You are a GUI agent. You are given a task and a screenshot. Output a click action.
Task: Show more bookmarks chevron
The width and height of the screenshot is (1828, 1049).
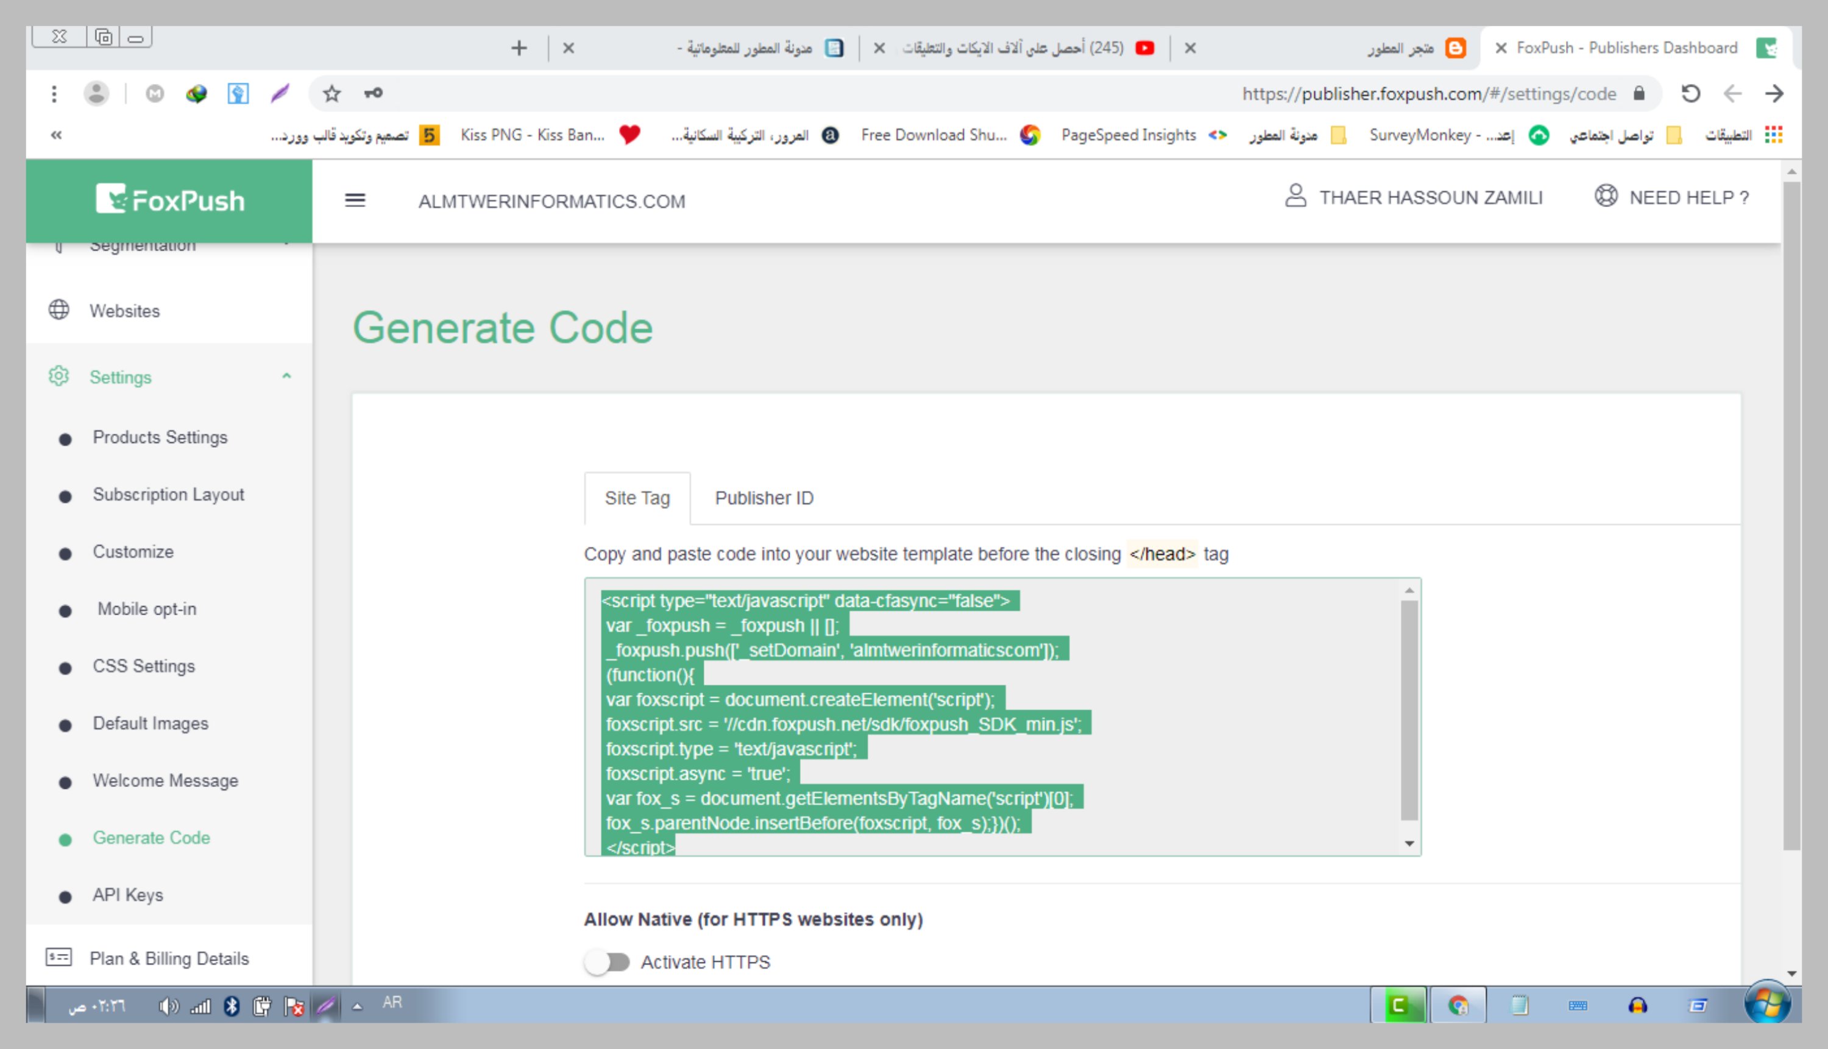(56, 135)
